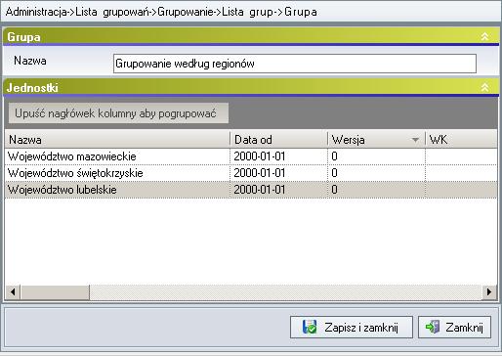
Task: Click the Zapisz i zamknij button
Action: point(352,327)
